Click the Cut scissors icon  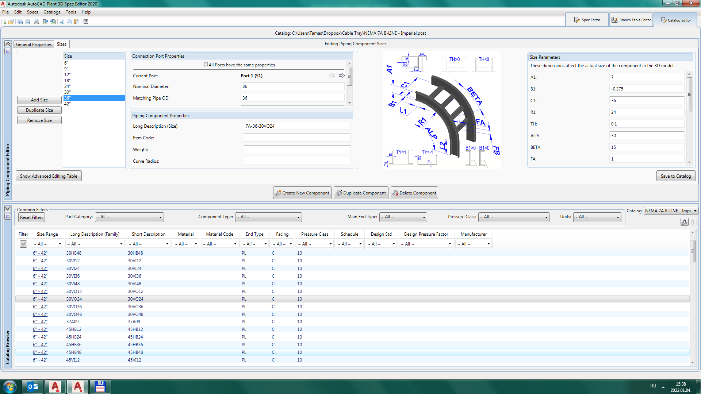coord(62,22)
